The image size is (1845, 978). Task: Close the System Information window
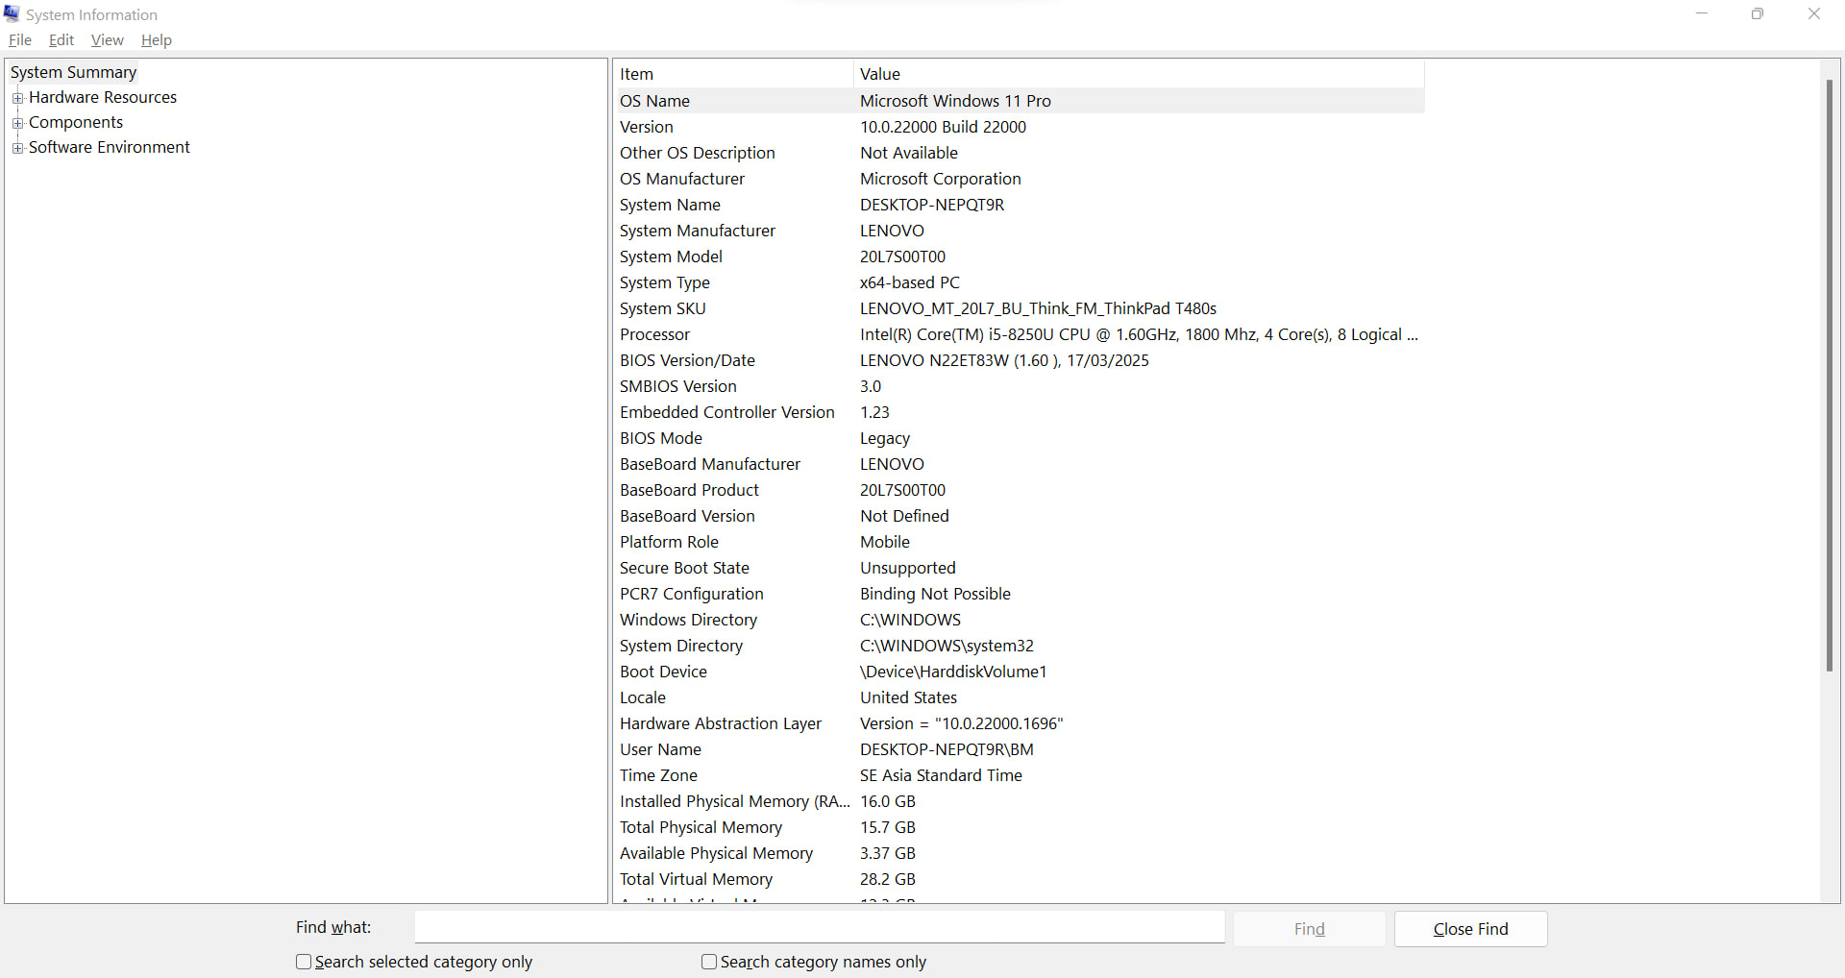pyautogui.click(x=1814, y=13)
